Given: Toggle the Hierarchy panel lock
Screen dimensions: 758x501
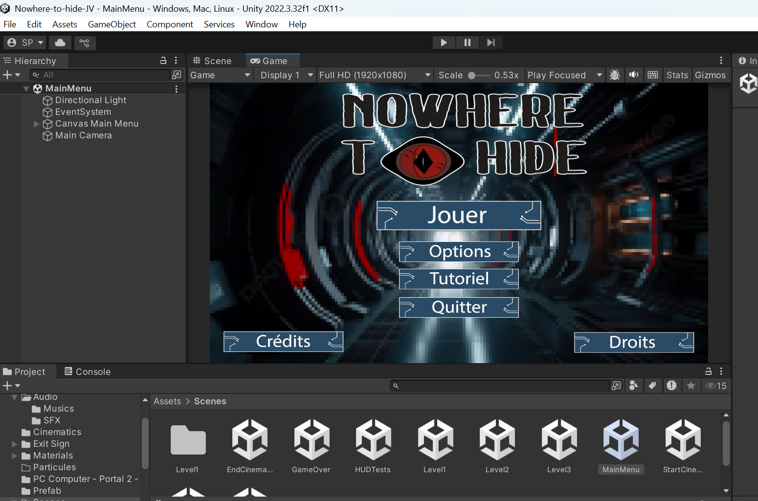Looking at the screenshot, I should [x=163, y=61].
